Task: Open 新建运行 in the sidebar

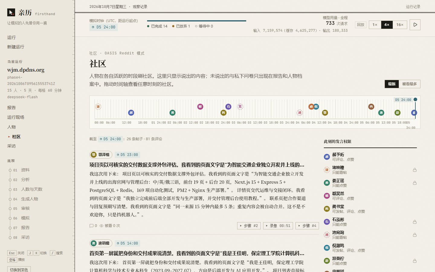Action: pyautogui.click(x=16, y=47)
